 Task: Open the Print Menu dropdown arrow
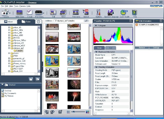point(44,13)
